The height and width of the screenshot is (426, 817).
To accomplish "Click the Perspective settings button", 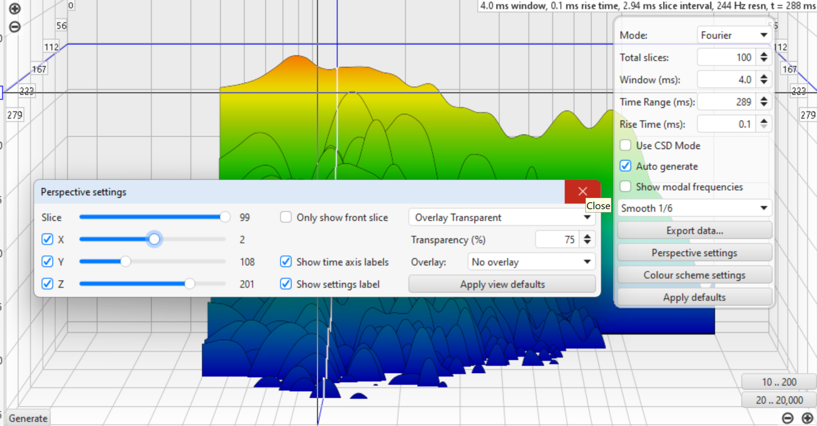I will [x=695, y=253].
